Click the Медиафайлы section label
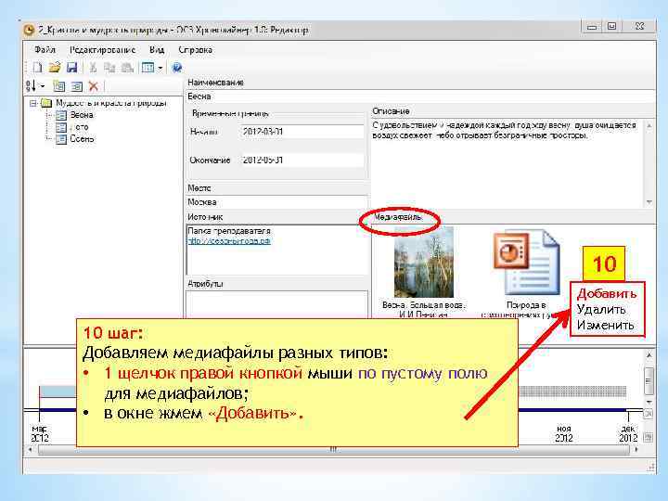The height and width of the screenshot is (501, 668). [x=398, y=217]
